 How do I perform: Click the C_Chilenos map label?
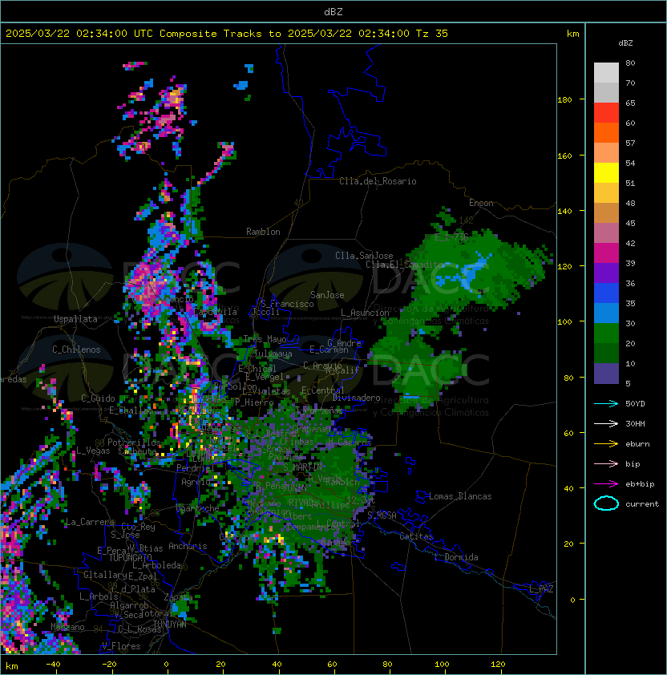[x=76, y=350]
